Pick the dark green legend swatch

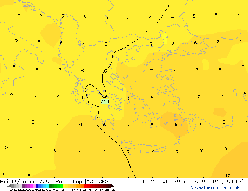click(x=50, y=186)
